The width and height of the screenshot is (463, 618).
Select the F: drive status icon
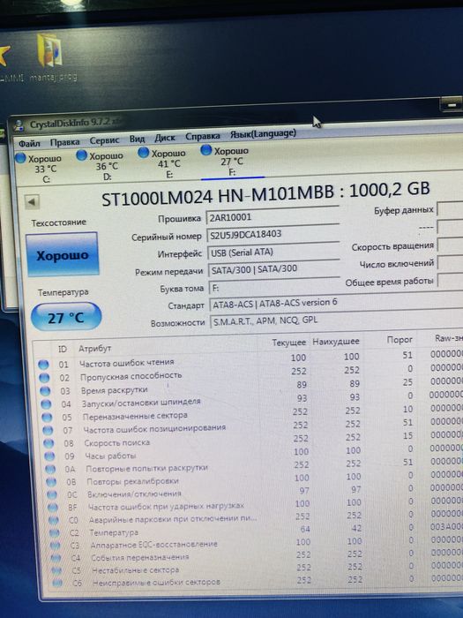point(205,150)
